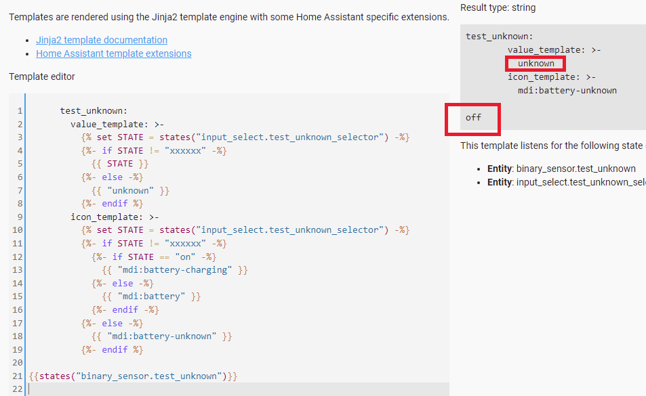Open the Jinja2 template documentation link
This screenshot has width=646, height=396.
pos(102,40)
